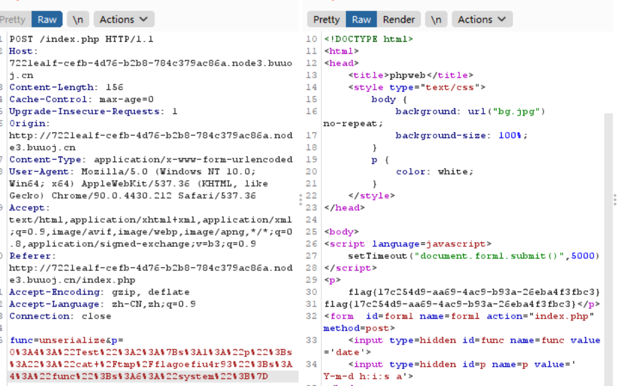Select the Raw tab in response pane
Image resolution: width=617 pixels, height=386 pixels.
(x=361, y=20)
